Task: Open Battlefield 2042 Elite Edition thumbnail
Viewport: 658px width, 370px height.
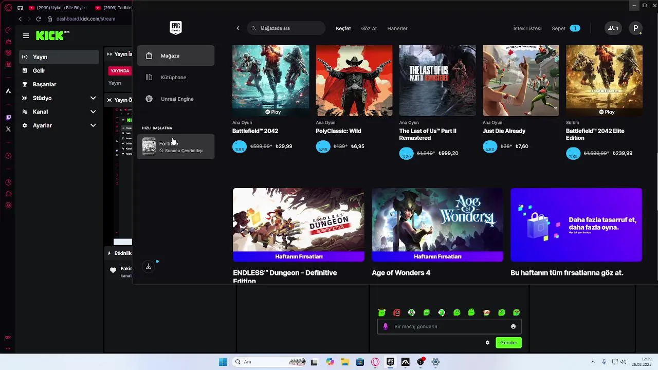Action: coord(604,81)
